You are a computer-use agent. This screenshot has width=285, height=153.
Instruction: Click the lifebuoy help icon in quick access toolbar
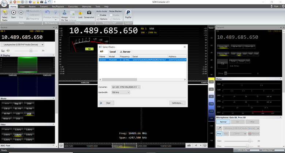(x=15, y=2)
